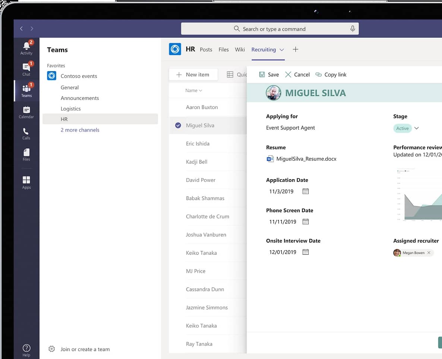Image resolution: width=442 pixels, height=359 pixels.
Task: Switch to the Posts tab
Action: click(206, 50)
